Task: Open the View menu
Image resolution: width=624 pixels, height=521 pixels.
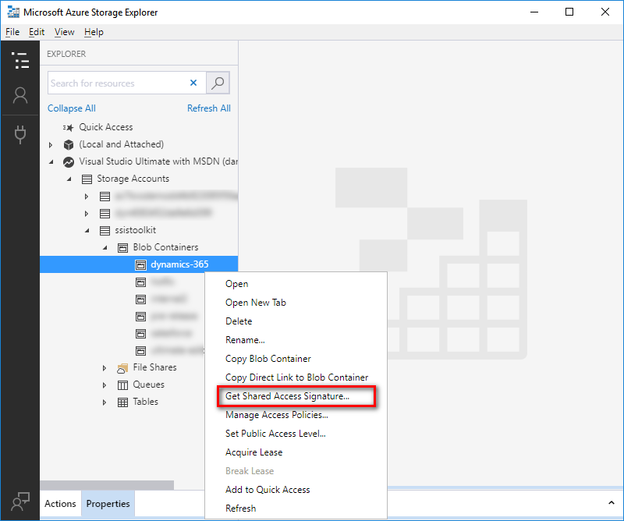Action: [x=64, y=32]
